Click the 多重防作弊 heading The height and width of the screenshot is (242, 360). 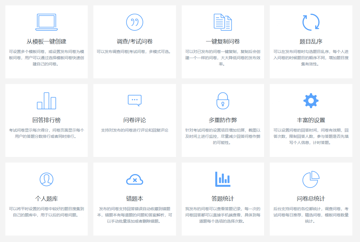[x=223, y=119]
